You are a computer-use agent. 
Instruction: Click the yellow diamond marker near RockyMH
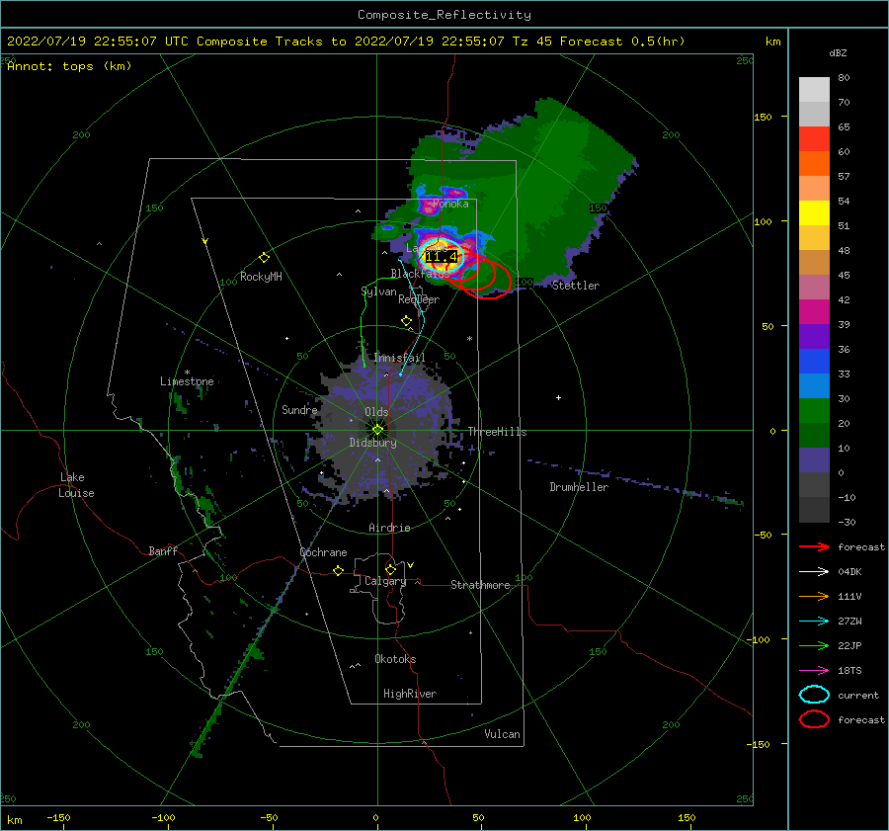[264, 258]
